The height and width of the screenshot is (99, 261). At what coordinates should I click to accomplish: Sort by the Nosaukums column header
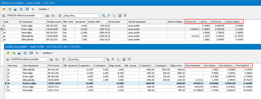pos(33,22)
